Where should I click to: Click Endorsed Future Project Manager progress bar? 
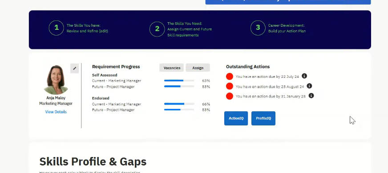[179, 110]
